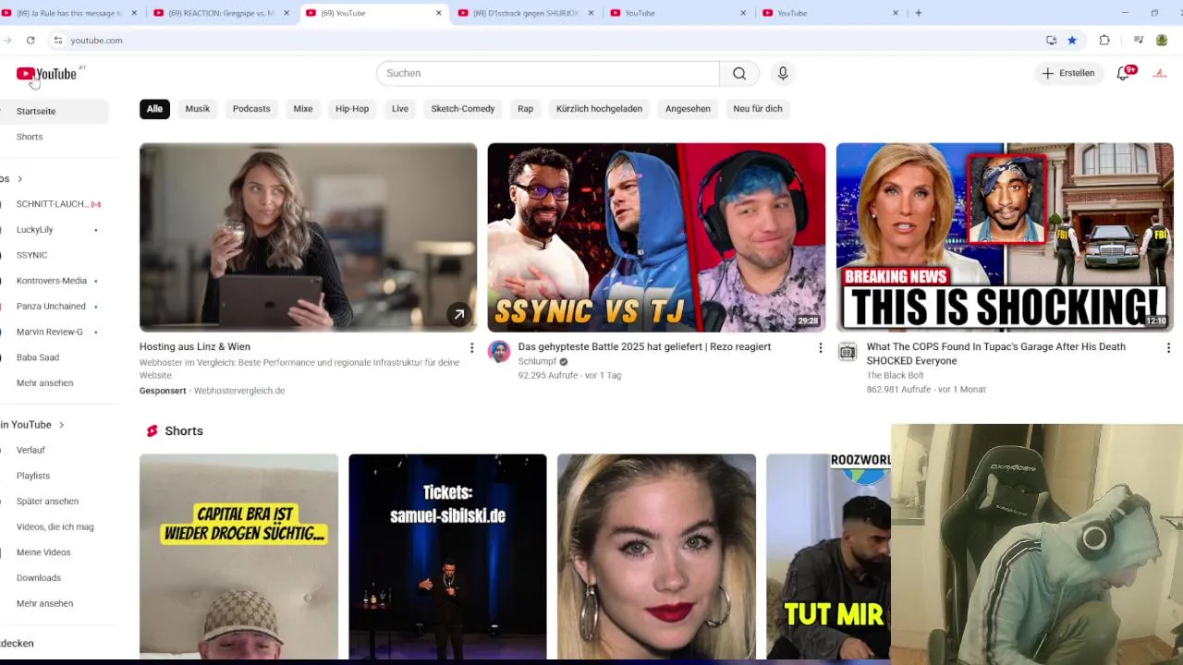Open the Schlumpf channel avatar

pyautogui.click(x=499, y=352)
